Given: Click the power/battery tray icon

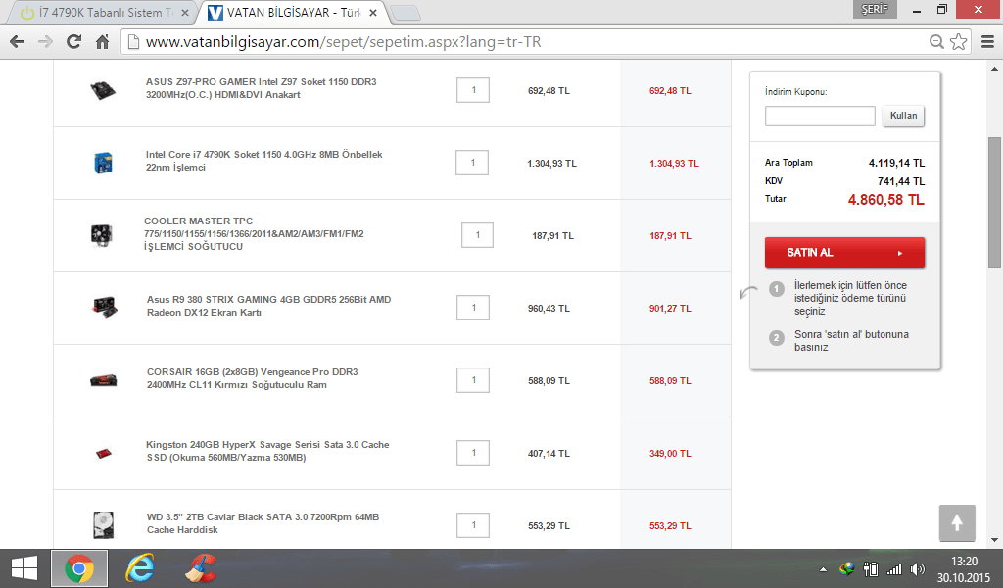Looking at the screenshot, I should click(870, 568).
